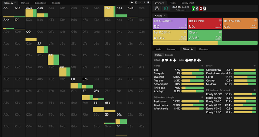The image size is (259, 137).
Task: Filter by offsuit diamond suit icon
Action: pyautogui.click(x=171, y=60)
